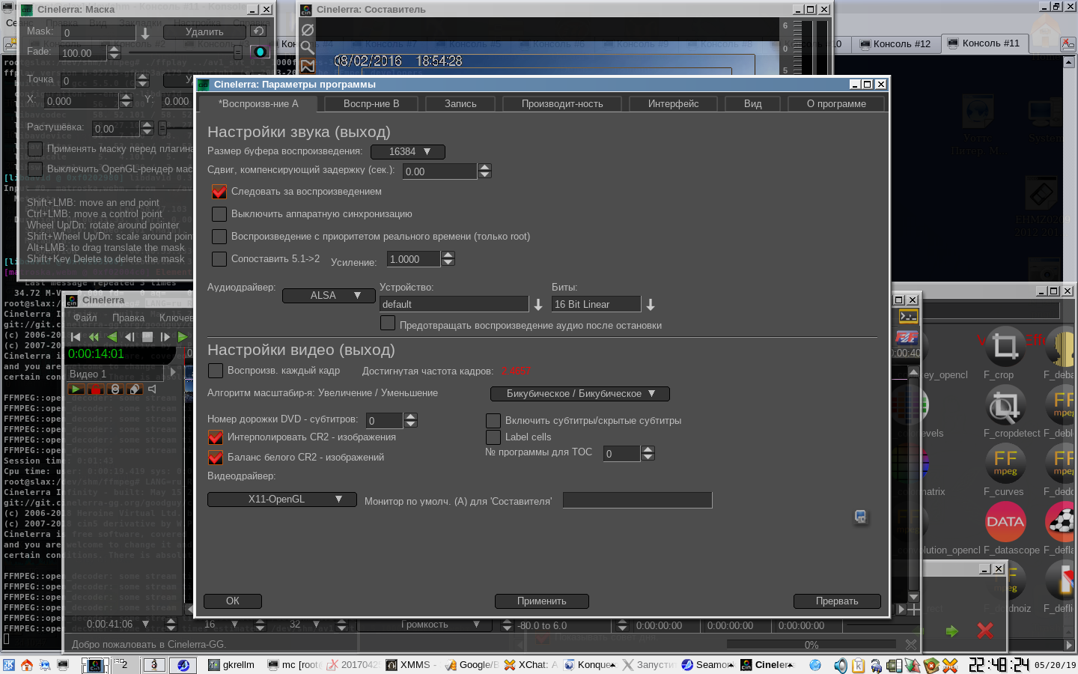
Task: Click the green forward play icon
Action: (183, 337)
